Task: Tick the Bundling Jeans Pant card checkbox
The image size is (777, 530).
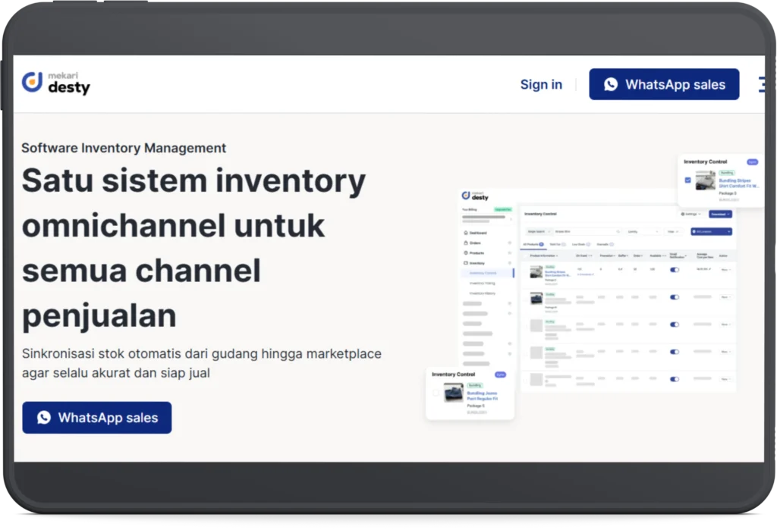Action: pyautogui.click(x=436, y=393)
